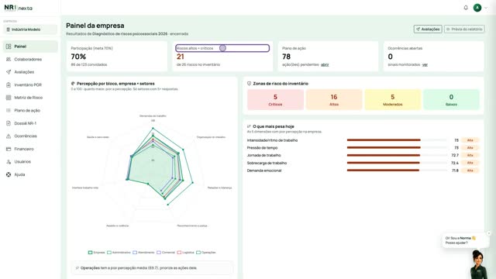Open the Participação 70% card
Viewport: 496px width, 279px height.
[117, 57]
